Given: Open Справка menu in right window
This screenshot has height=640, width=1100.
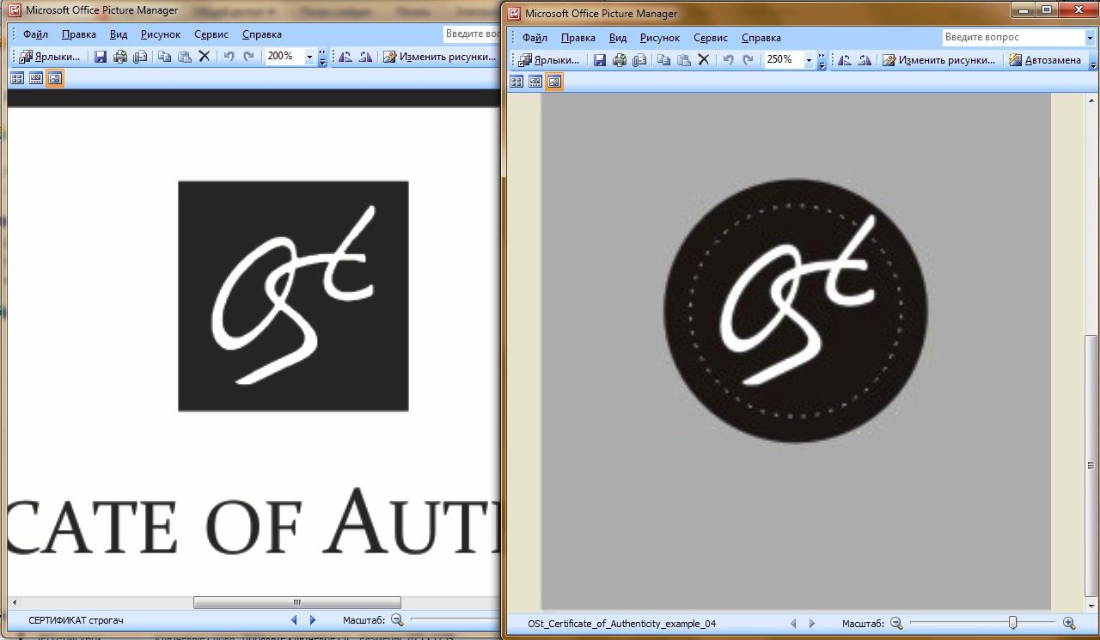Looking at the screenshot, I should [x=761, y=38].
